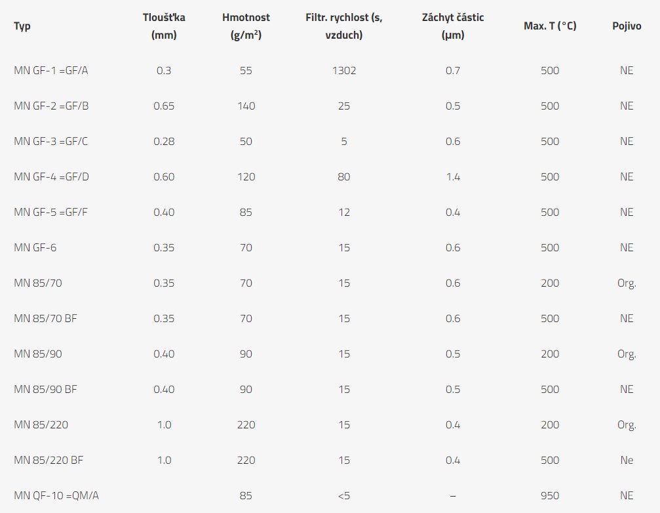
Task: Click the Pojivo column header
Action: click(627, 26)
